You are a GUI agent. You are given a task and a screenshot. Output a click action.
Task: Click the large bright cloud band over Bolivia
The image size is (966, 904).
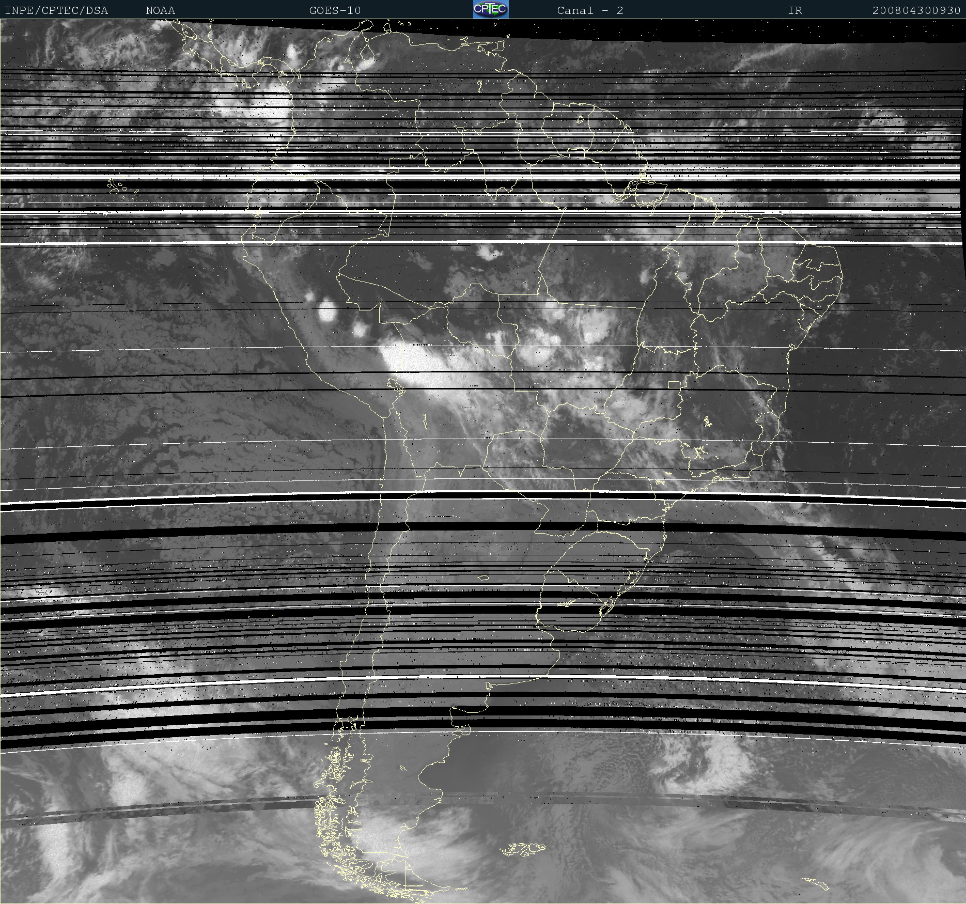tap(413, 364)
